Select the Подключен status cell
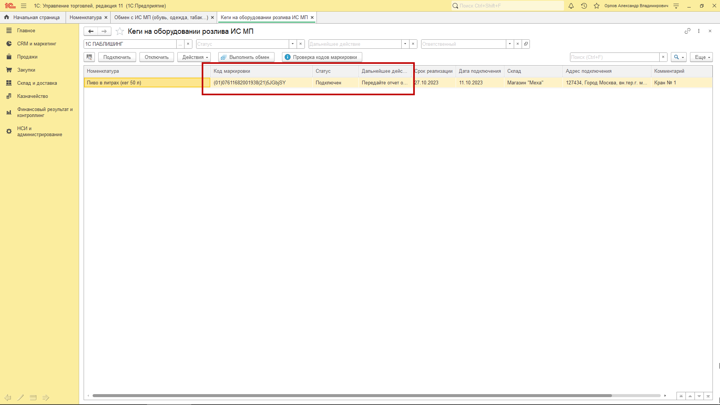 336,83
